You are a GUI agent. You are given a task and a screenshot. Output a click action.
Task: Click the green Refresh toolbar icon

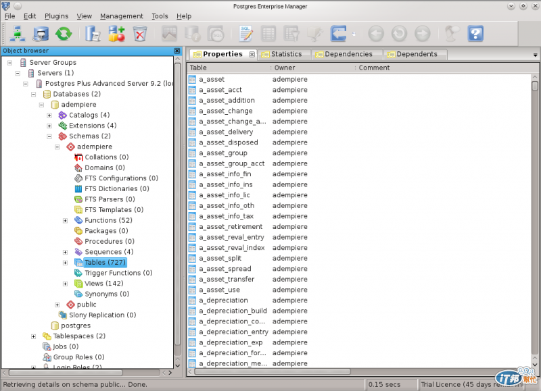64,34
